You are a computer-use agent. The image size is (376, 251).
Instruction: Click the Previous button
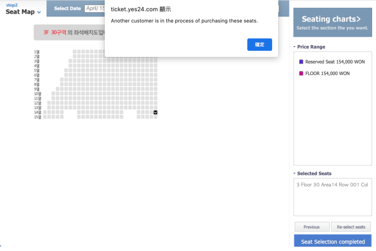coord(311,227)
